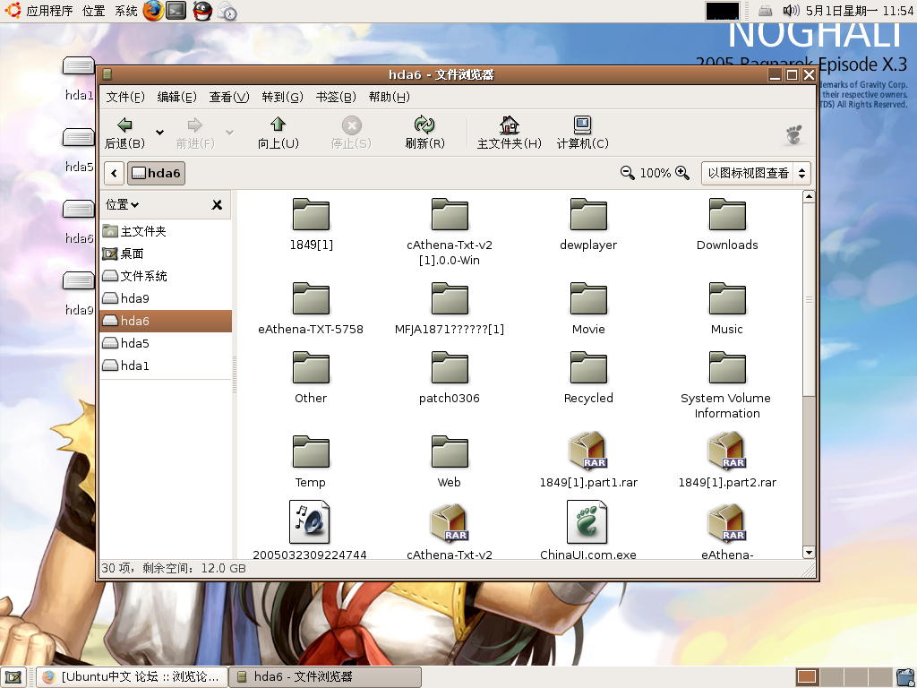This screenshot has height=688, width=917.
Task: Click the show desktop button in bottom panel
Action: [13, 677]
